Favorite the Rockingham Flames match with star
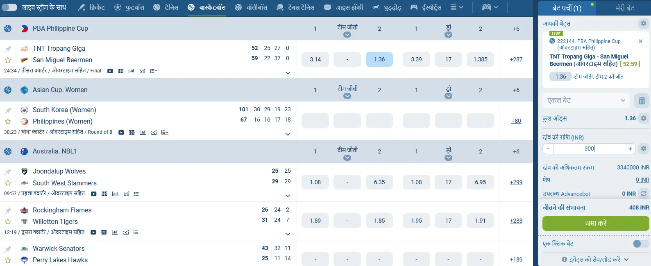 pos(8,222)
